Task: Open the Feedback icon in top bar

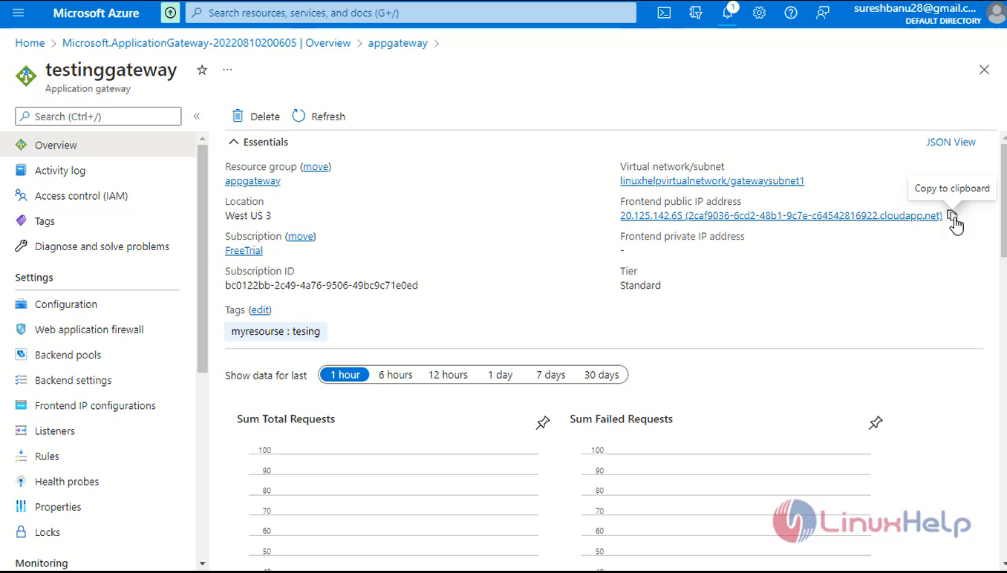Action: click(823, 13)
